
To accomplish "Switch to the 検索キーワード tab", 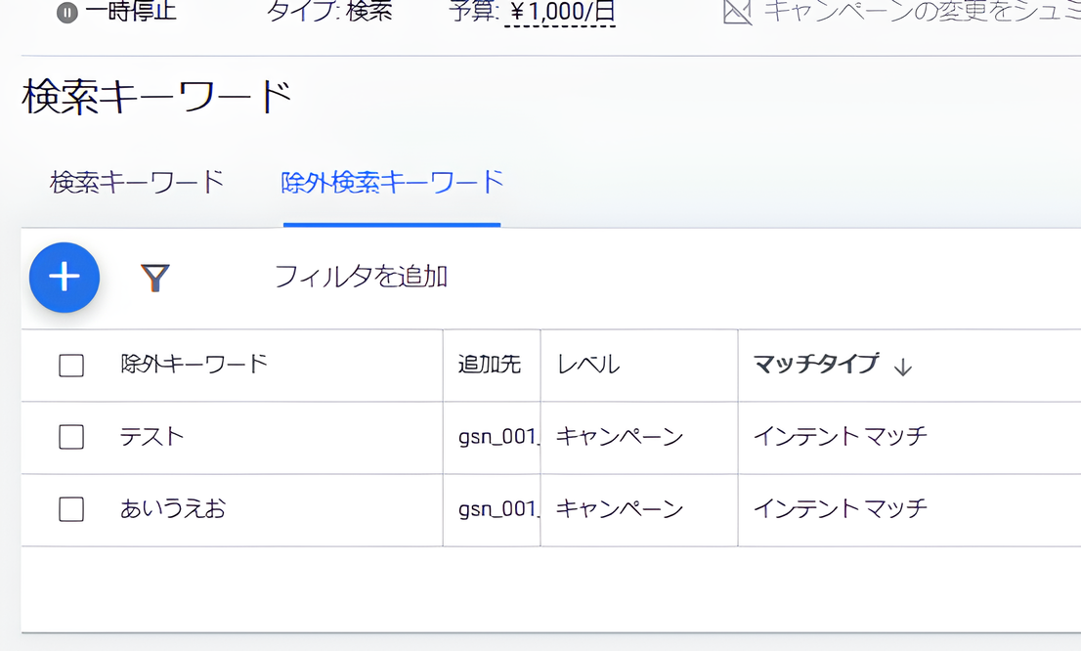I will point(137,182).
